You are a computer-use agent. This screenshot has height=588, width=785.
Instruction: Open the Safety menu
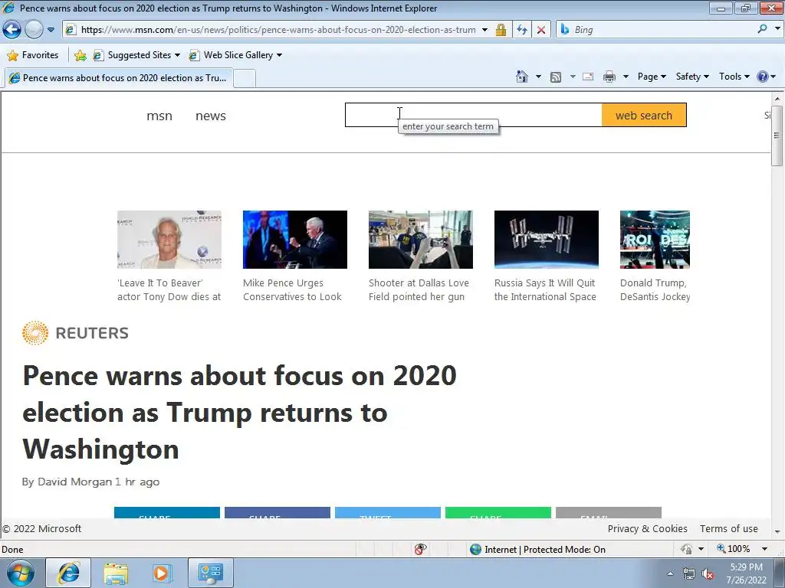[692, 77]
